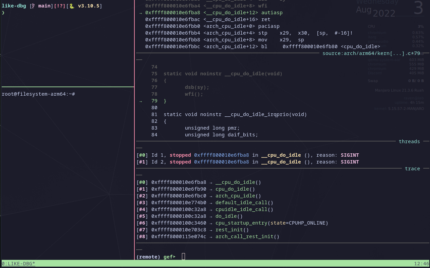Select trace frame #3 default_idle_call()
Viewport: 430px width, 268px height.
click(205, 203)
